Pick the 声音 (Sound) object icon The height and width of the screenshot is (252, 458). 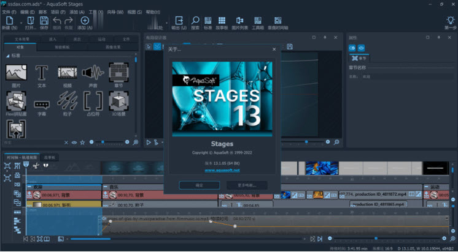click(x=93, y=73)
